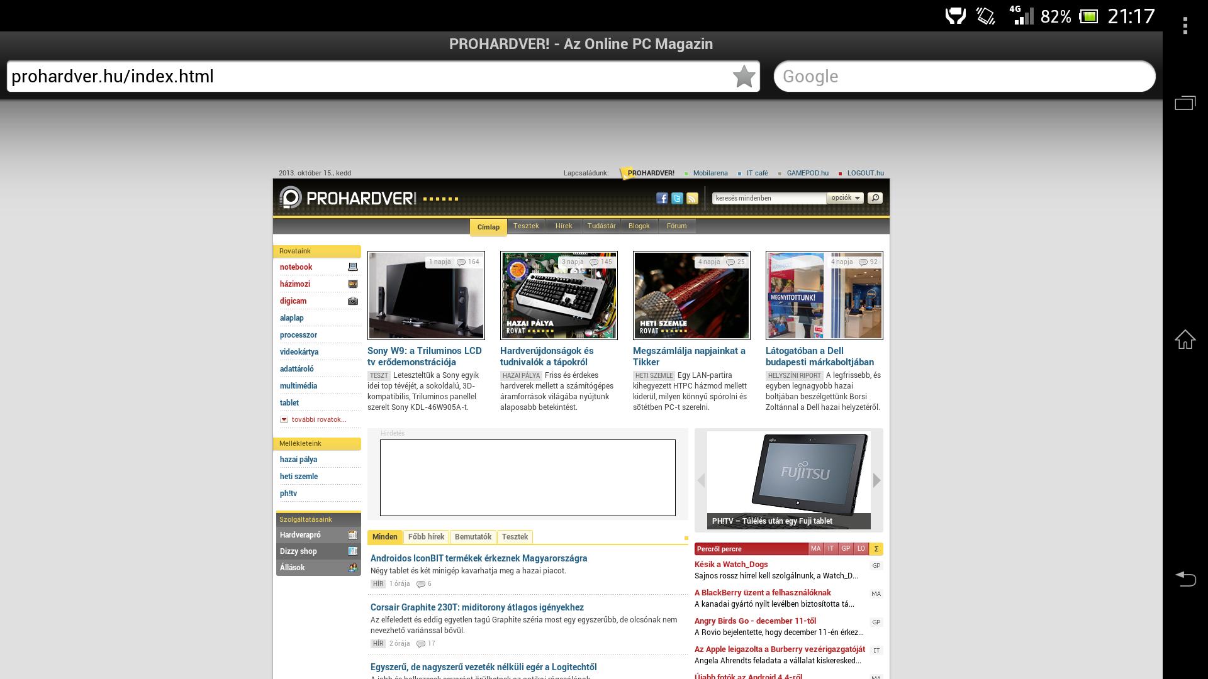Open Késik a Watch_Dogs news item

click(x=731, y=565)
